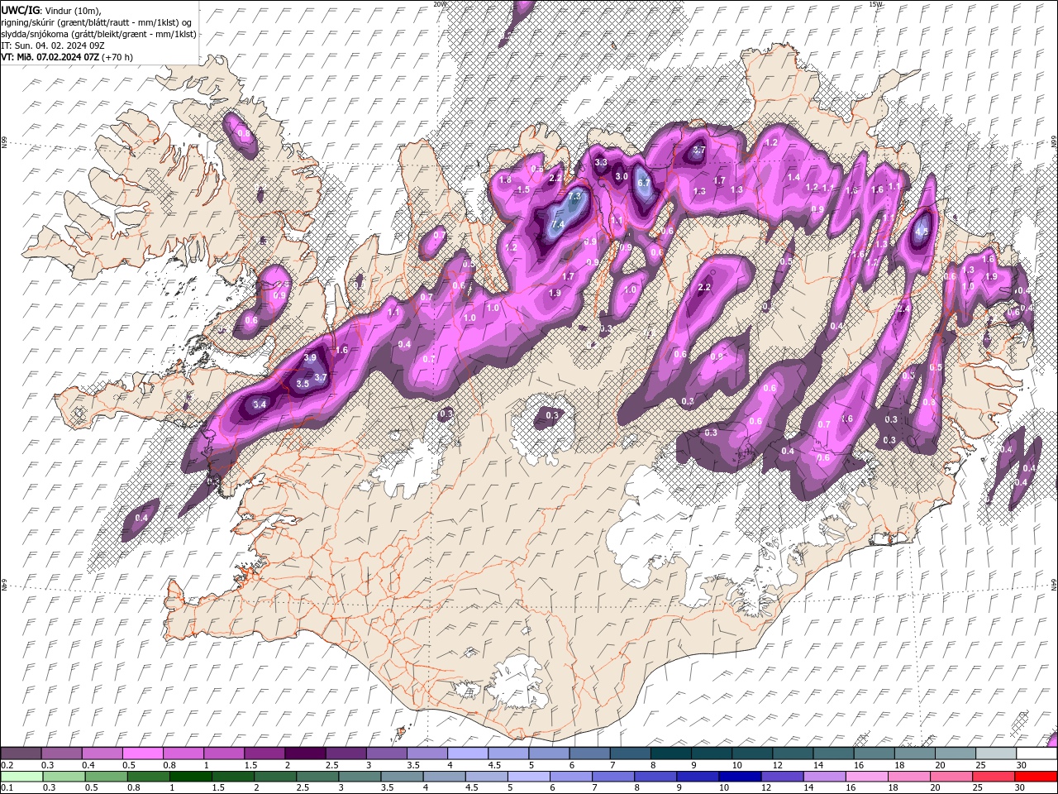Select the dark green 1–1.5 rain scale swatch

[x=191, y=777]
